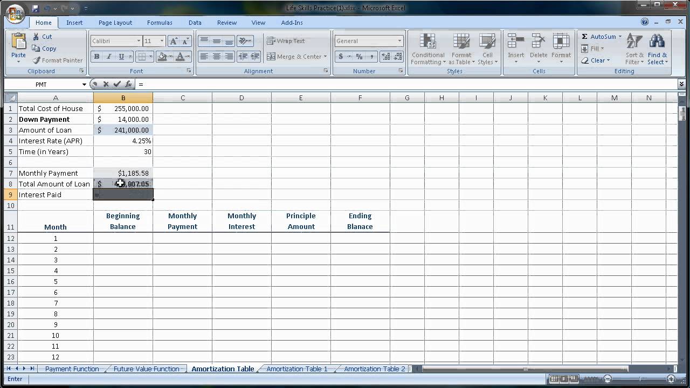This screenshot has height=388, width=690.
Task: Open Cell Styles gallery
Action: tap(487, 49)
